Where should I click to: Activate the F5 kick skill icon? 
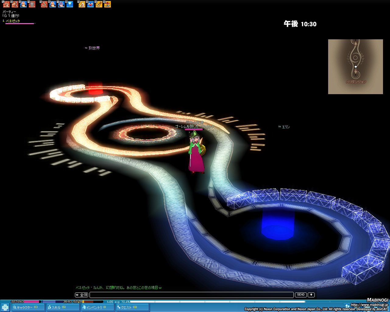[x=44, y=4]
